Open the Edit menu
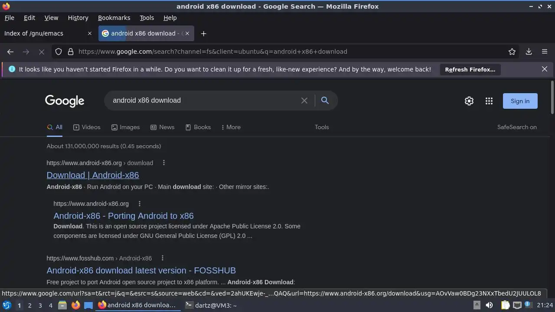555x312 pixels. point(29,18)
